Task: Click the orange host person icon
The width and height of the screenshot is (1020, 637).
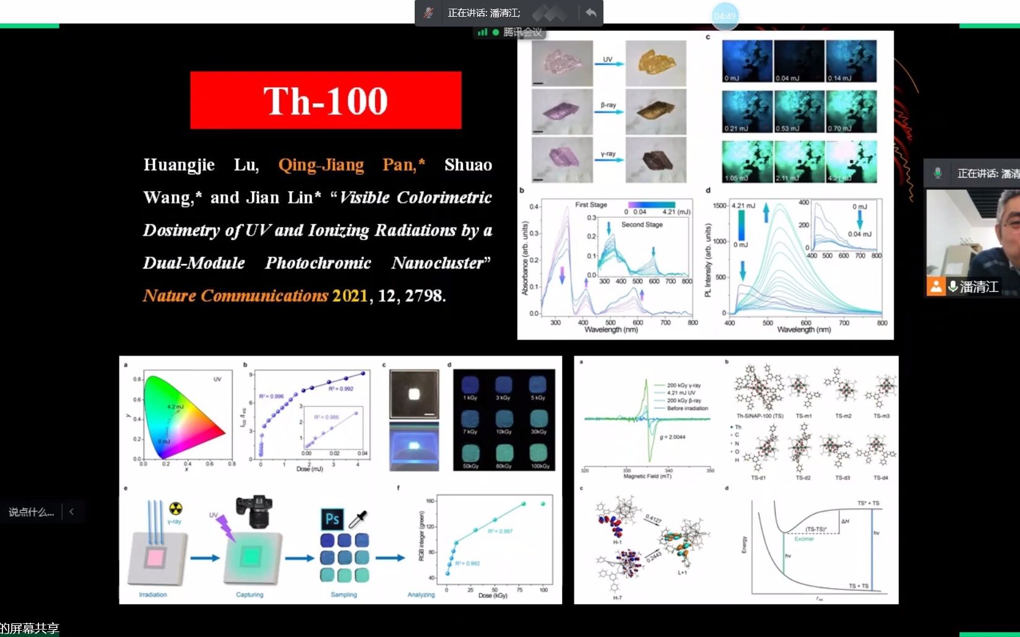Action: [x=936, y=287]
